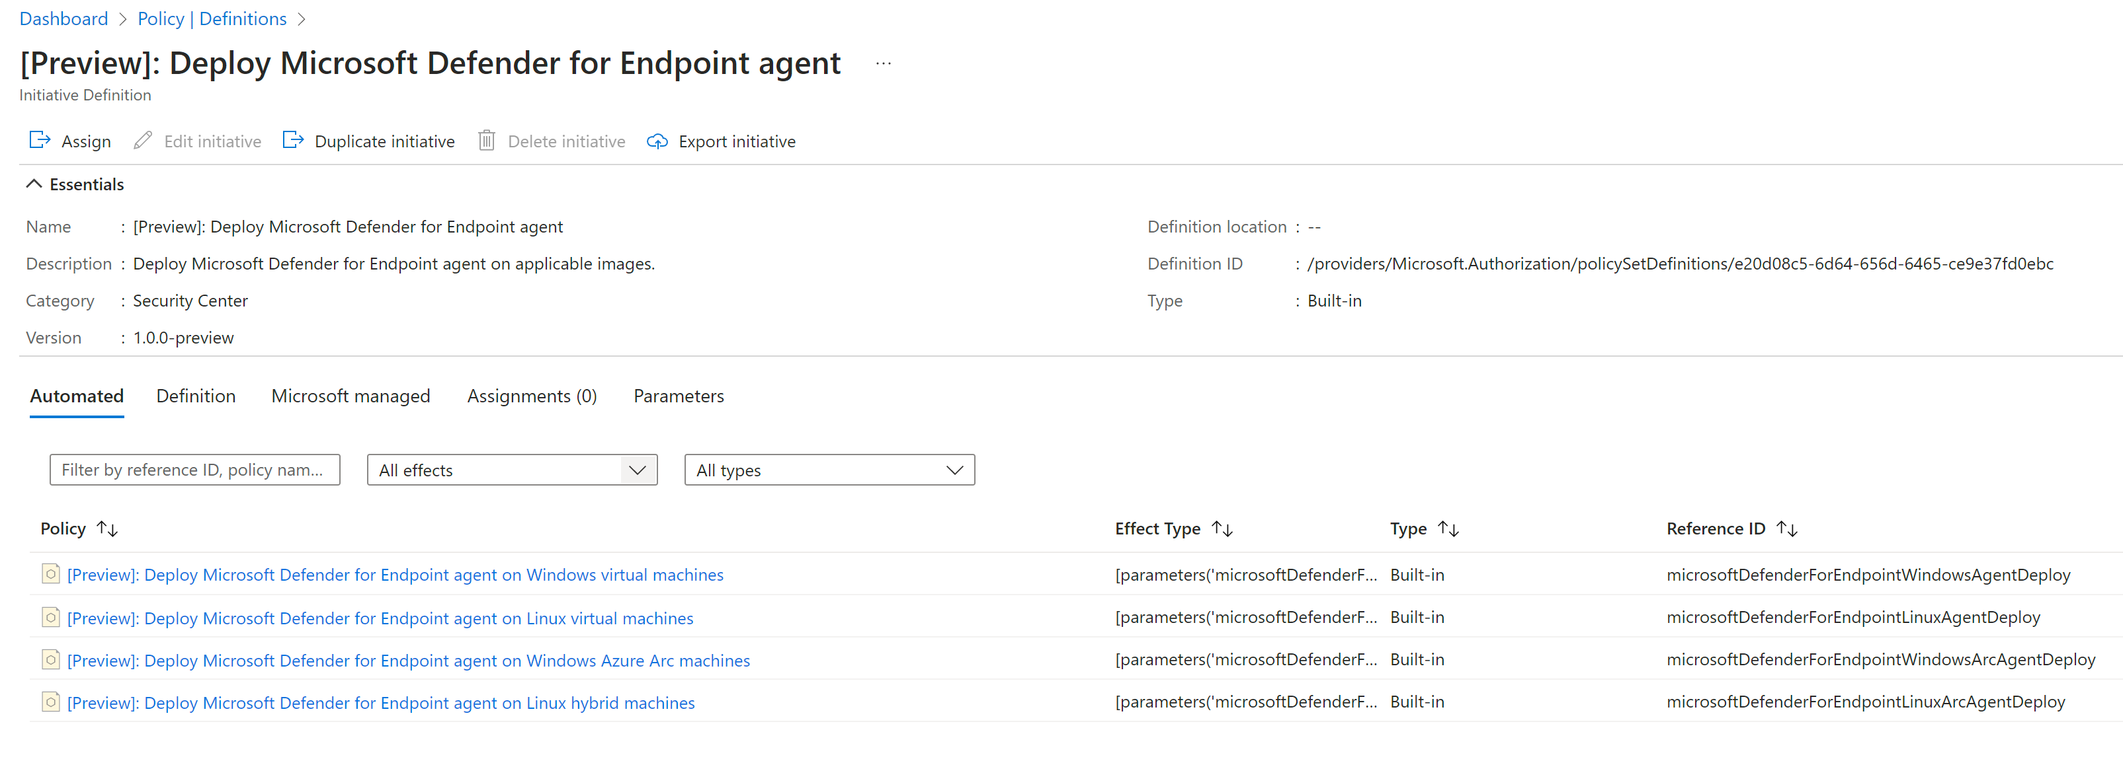
Task: Open policy for Windows Azure Arc machines
Action: (x=408, y=661)
